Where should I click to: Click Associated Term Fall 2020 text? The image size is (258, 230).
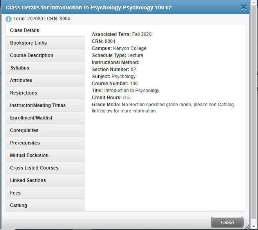pos(122,34)
